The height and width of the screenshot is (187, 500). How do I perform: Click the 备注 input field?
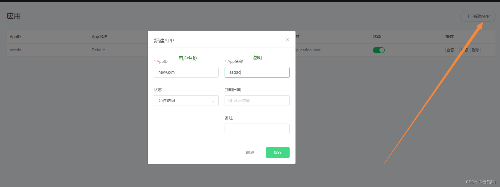pyautogui.click(x=257, y=129)
